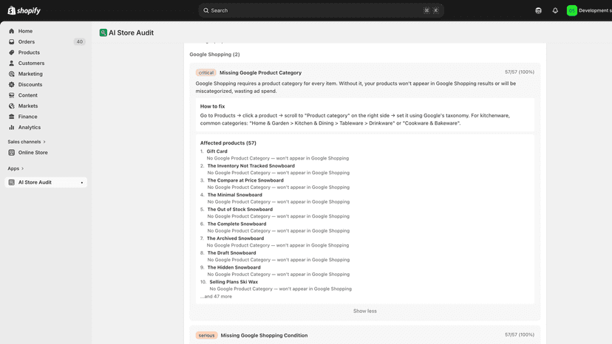The height and width of the screenshot is (344, 612).
Task: Click the AI Store Audit page title
Action: [131, 32]
